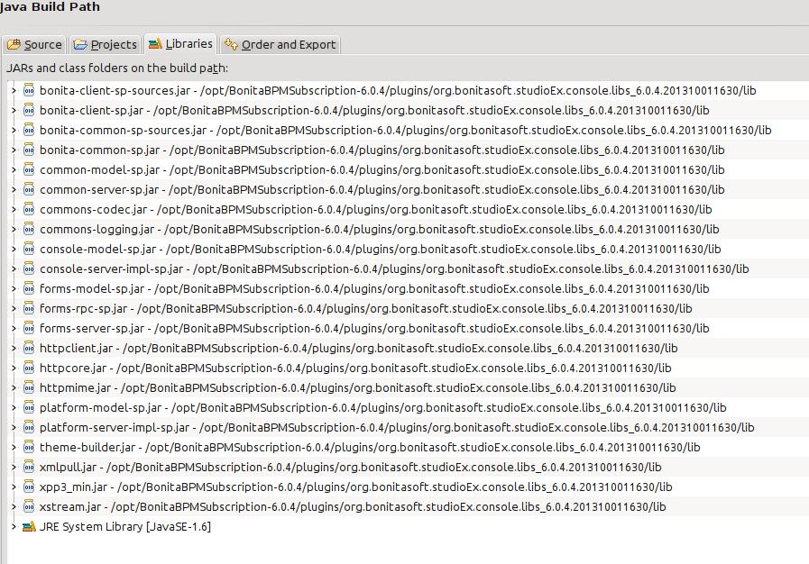809x564 pixels.
Task: Click the jar icon of xpp3_min.jar
Action: [x=29, y=487]
